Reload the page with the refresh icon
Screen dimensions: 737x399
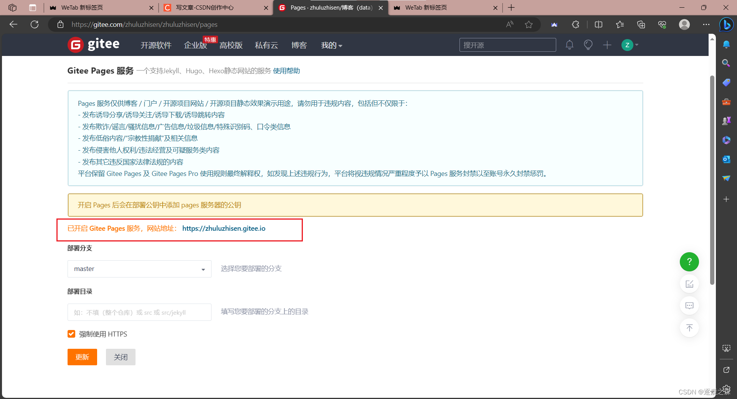point(35,25)
